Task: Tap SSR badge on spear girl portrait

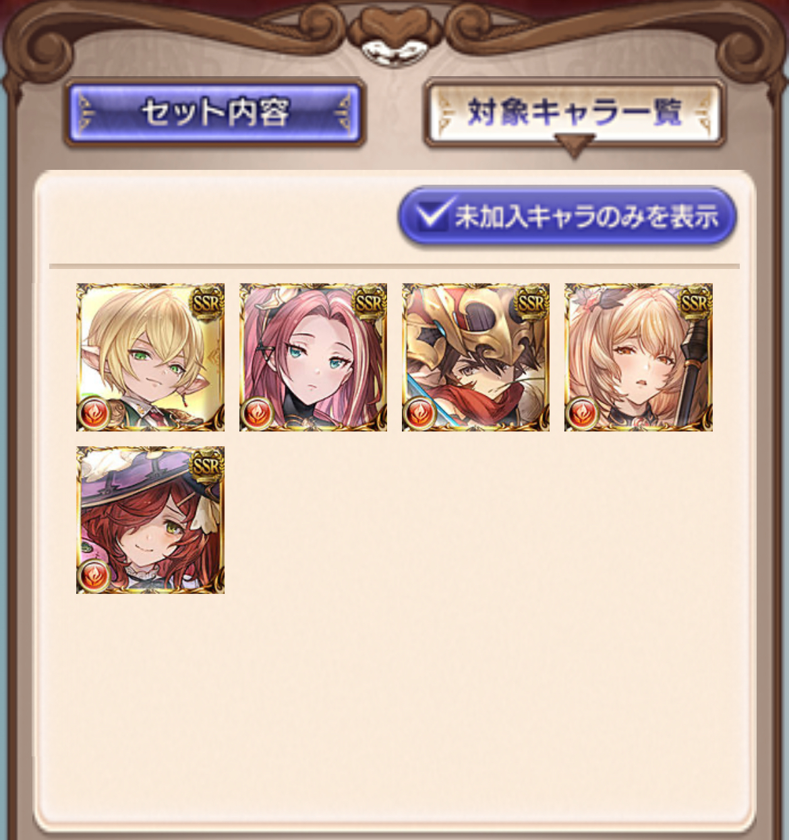Action: pyautogui.click(x=694, y=303)
